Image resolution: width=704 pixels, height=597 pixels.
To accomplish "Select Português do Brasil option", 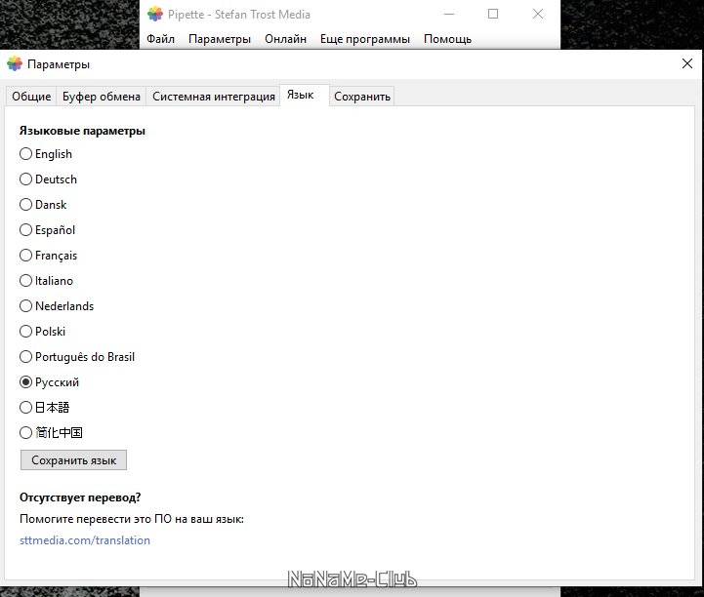I will 77,357.
